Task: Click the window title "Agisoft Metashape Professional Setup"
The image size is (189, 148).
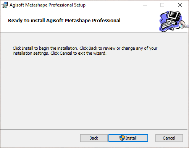Action: pyautogui.click(x=47, y=5)
